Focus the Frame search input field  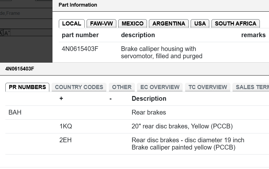[26, 13]
